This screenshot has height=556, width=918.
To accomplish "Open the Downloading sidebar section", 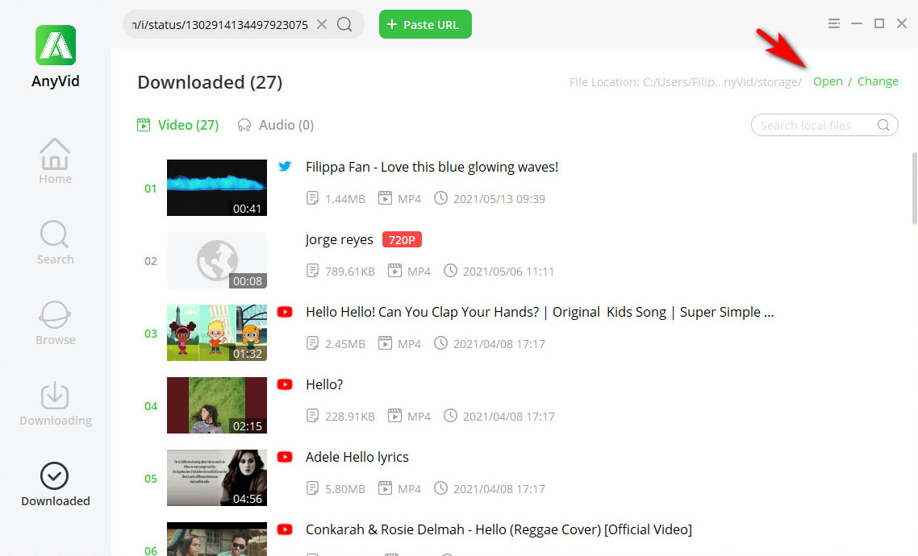I will 56,404.
